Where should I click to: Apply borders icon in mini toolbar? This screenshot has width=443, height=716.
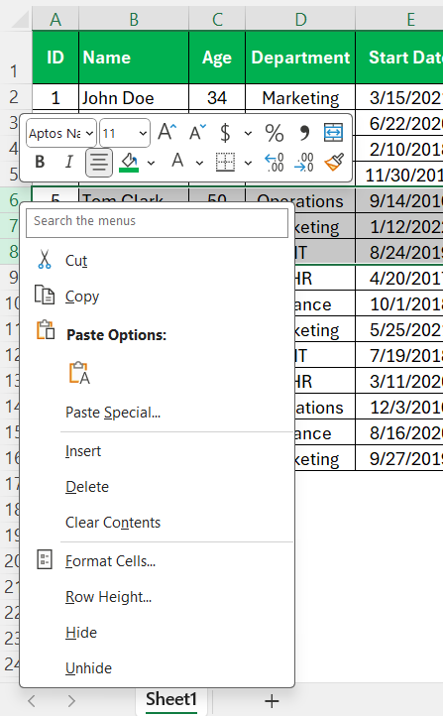225,162
